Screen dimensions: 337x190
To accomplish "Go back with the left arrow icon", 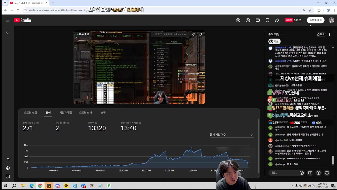I will pos(8,32).
